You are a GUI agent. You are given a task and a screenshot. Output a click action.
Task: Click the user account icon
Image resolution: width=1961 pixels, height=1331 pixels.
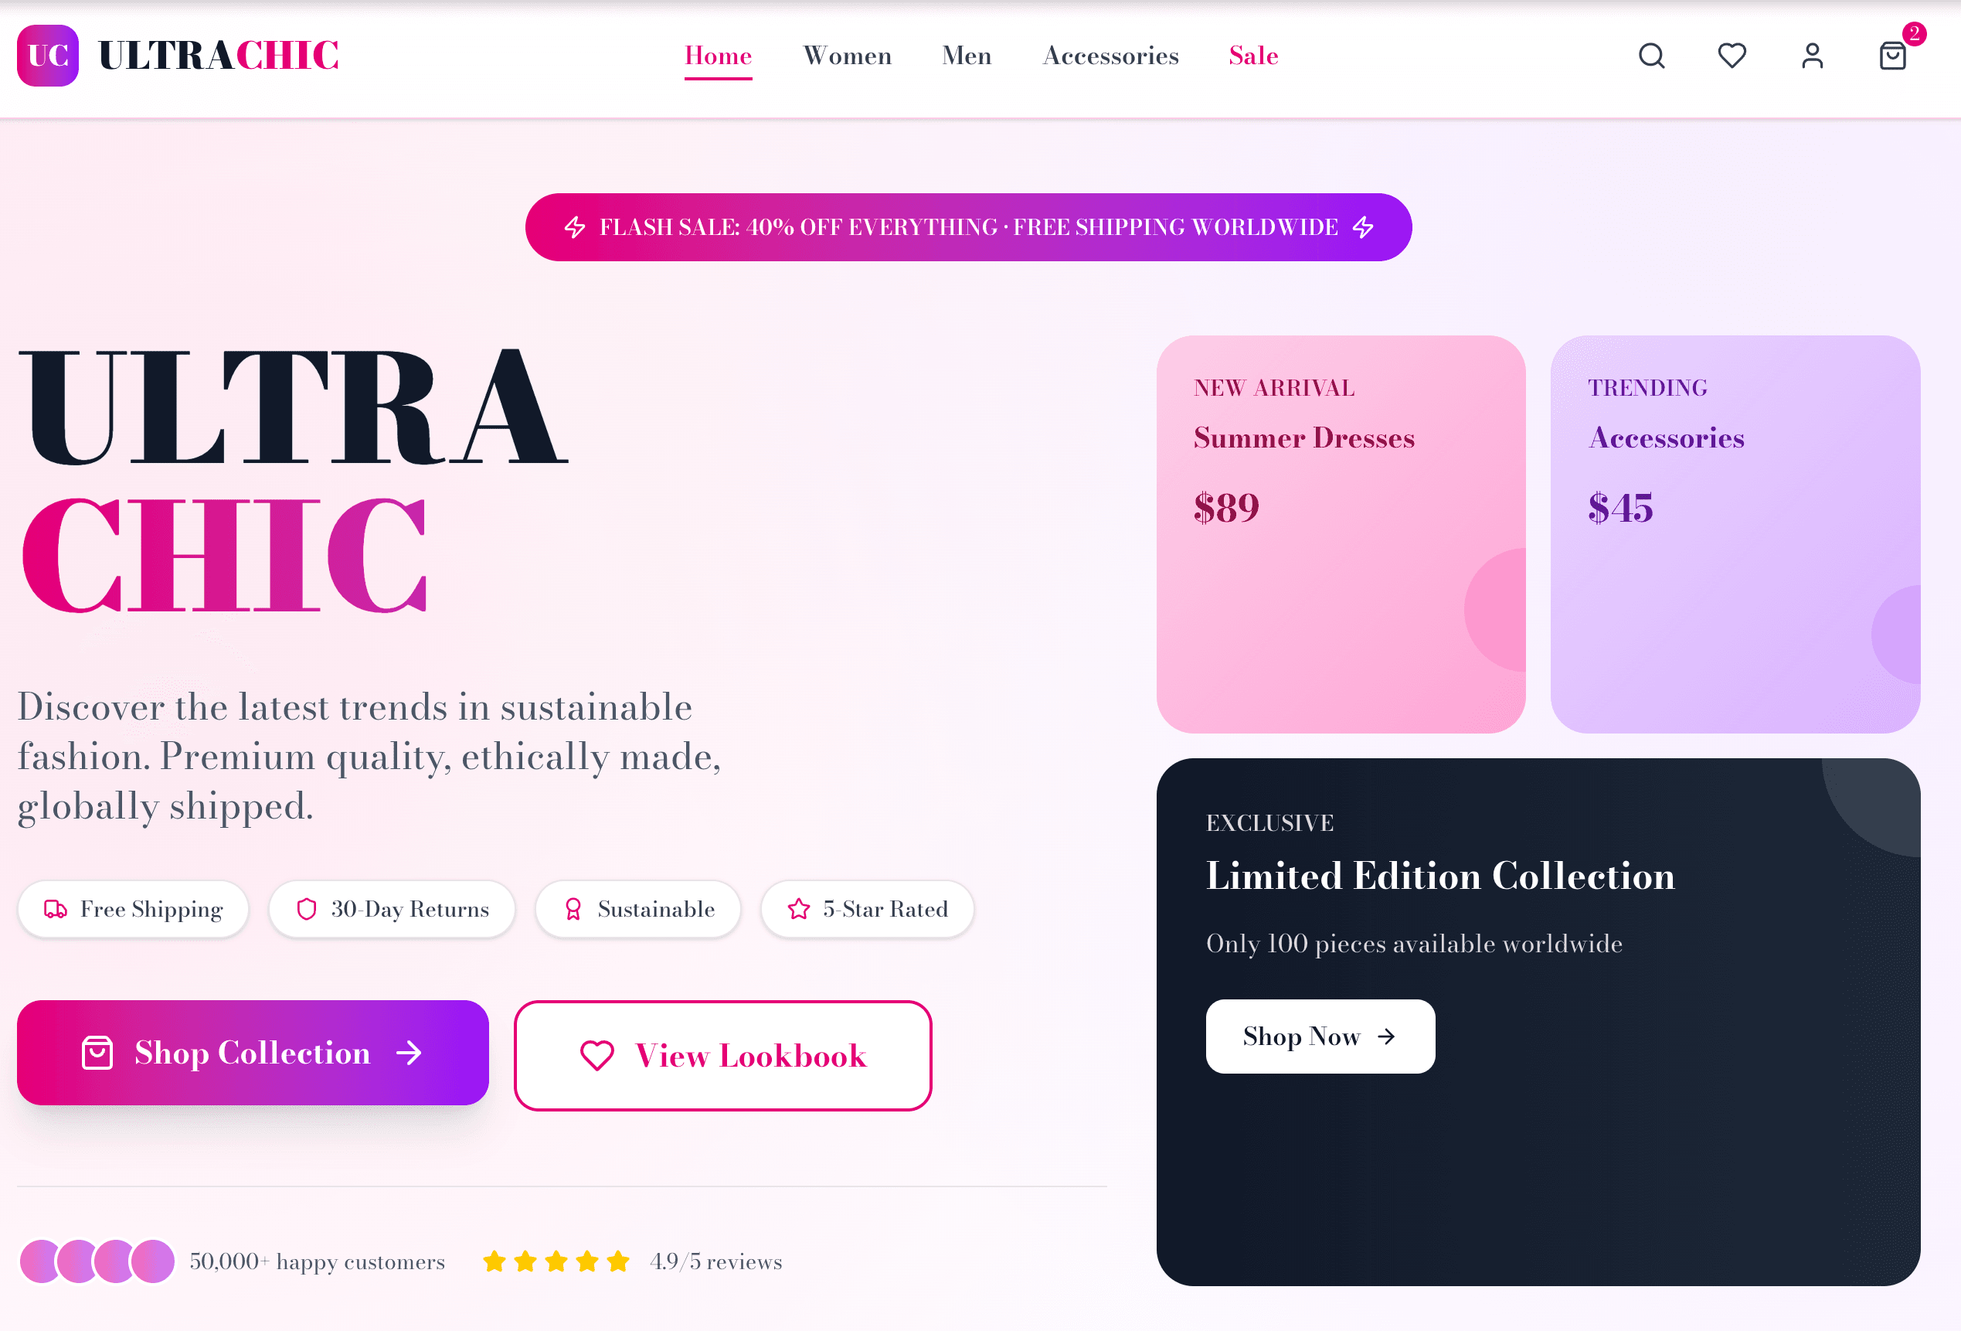1812,56
